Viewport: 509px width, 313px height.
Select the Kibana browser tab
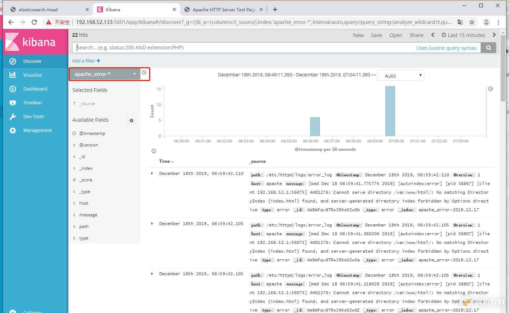tap(137, 9)
